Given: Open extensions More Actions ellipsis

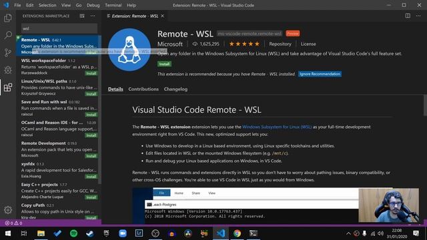Looking at the screenshot, I should pyautogui.click(x=93, y=16).
